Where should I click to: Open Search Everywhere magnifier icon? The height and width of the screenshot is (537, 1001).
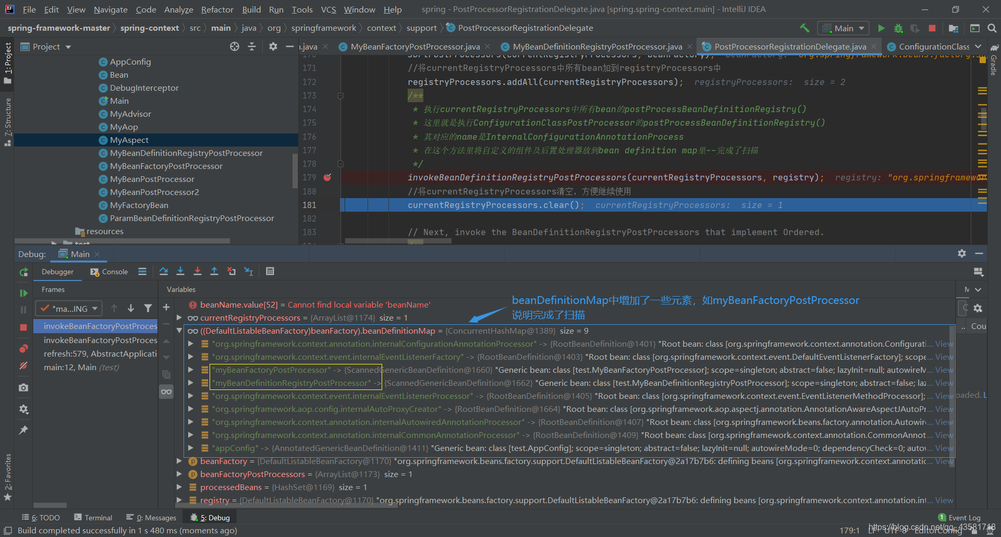click(992, 28)
